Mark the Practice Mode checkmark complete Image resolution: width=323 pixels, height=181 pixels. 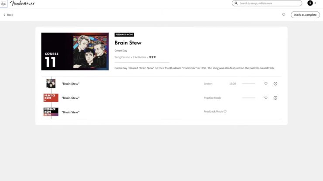[275, 98]
